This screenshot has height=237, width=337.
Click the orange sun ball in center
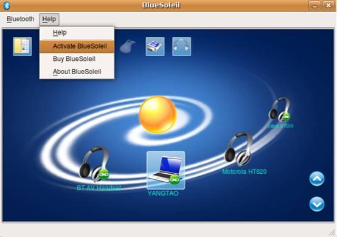(158, 115)
